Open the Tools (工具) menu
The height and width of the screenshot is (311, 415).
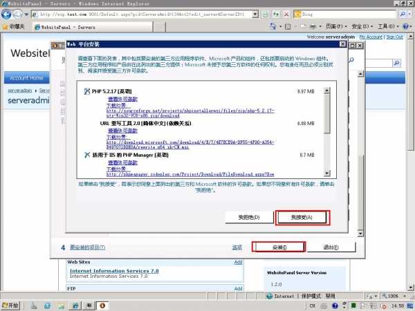click(388, 26)
